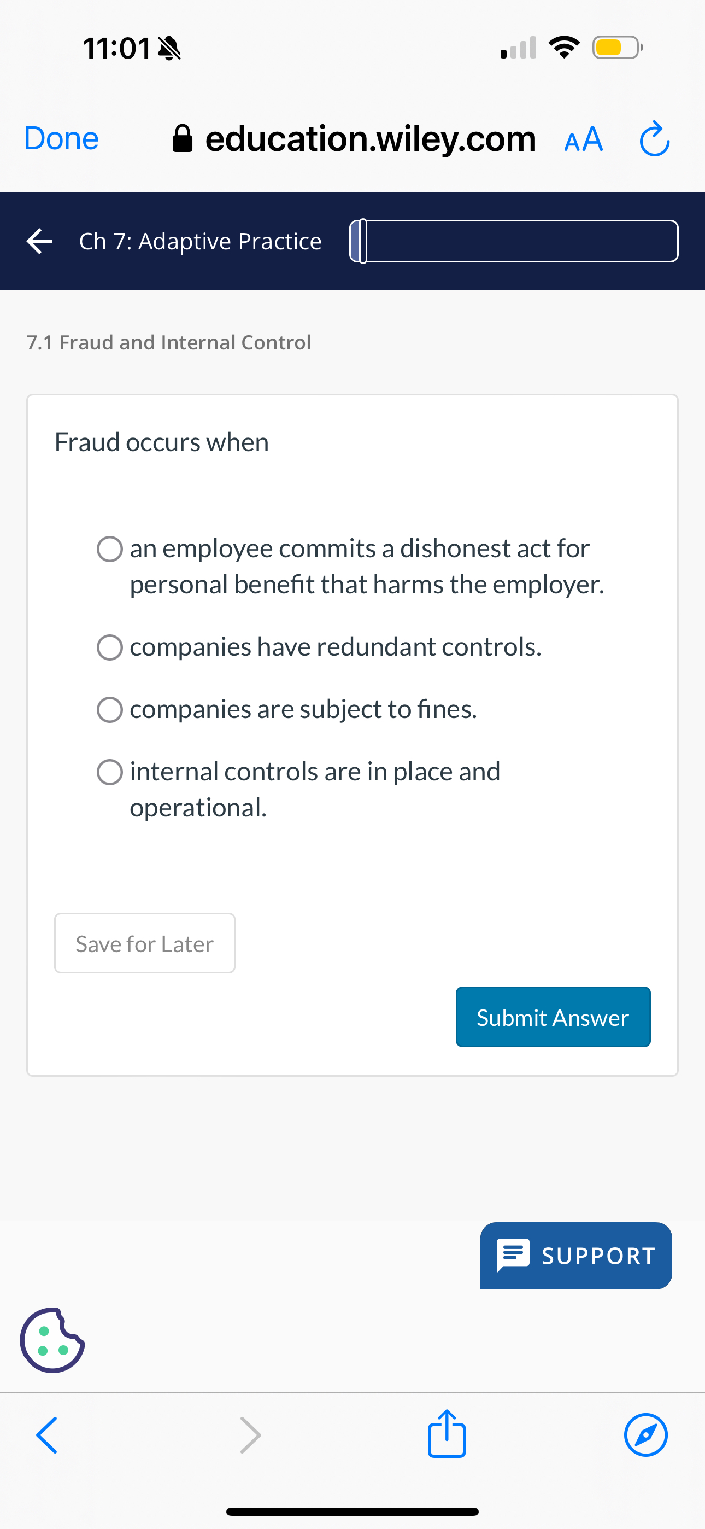Tap Ch 7: Adaptive Practice title
The height and width of the screenshot is (1529, 705).
200,241
